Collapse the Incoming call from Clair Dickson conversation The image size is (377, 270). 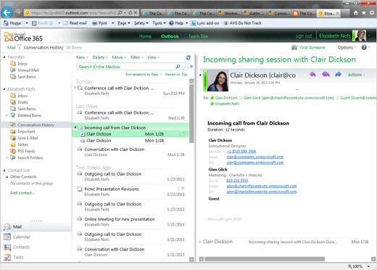click(75, 127)
